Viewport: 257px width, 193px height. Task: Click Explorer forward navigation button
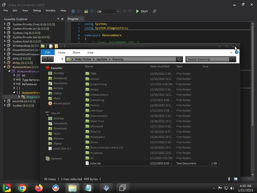coord(51,59)
